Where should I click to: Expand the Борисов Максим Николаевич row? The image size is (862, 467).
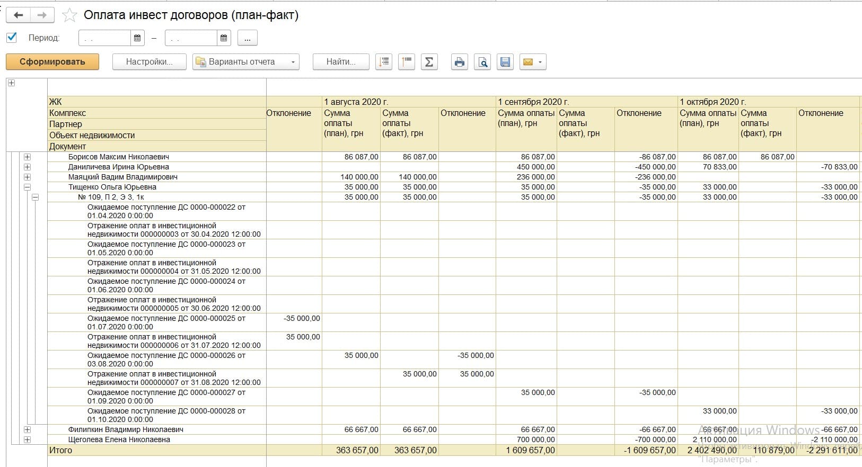coord(27,157)
